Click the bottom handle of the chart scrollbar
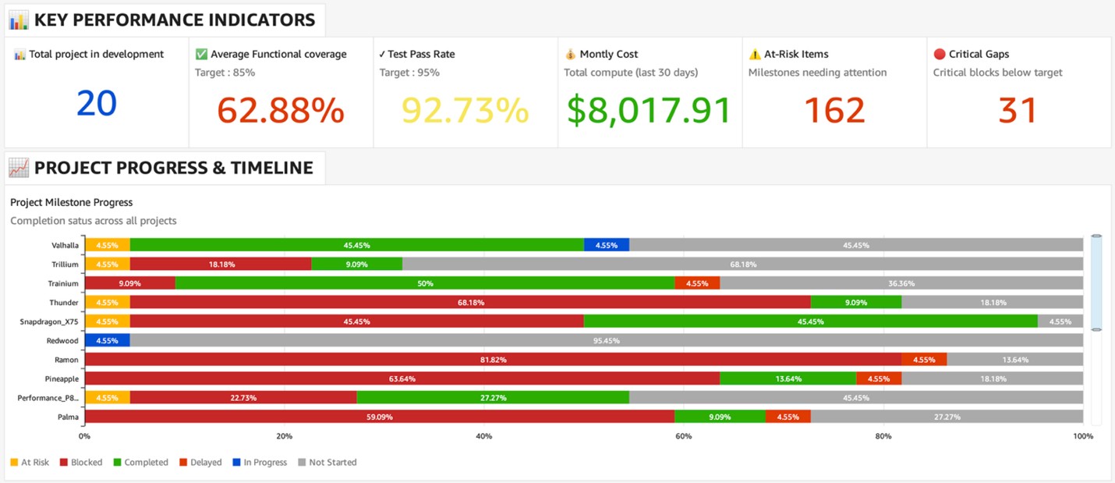 point(1096,330)
